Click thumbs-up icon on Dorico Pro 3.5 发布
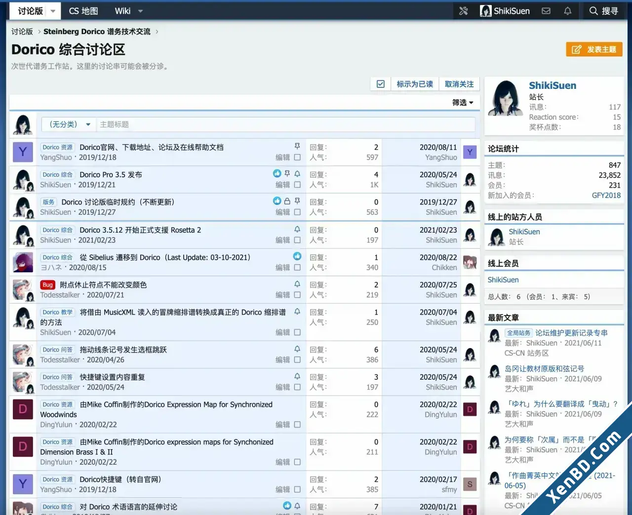 click(277, 173)
